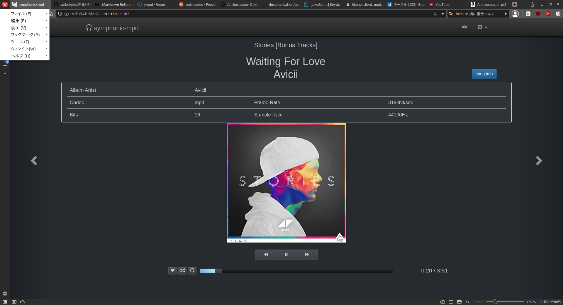This screenshot has width=563, height=305.
Task: Switch to the ympd - Repos tab
Action: [x=155, y=4]
